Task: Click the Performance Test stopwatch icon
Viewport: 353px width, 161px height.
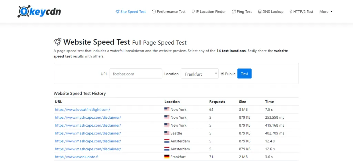Action: [154, 12]
